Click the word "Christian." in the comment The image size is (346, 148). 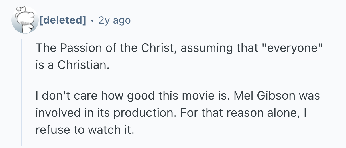click(x=83, y=65)
